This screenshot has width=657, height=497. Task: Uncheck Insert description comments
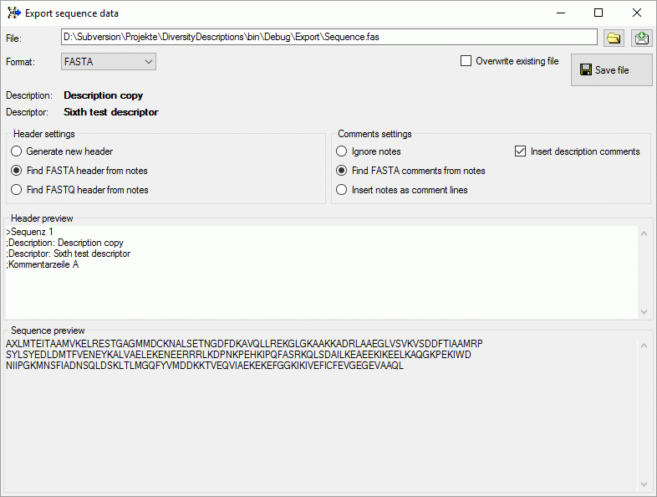click(x=520, y=151)
